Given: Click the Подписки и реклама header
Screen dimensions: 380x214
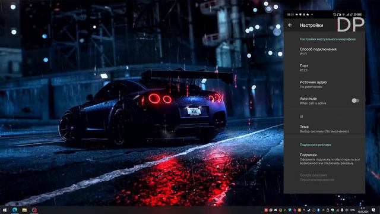Looking at the screenshot, I should point(315,144).
